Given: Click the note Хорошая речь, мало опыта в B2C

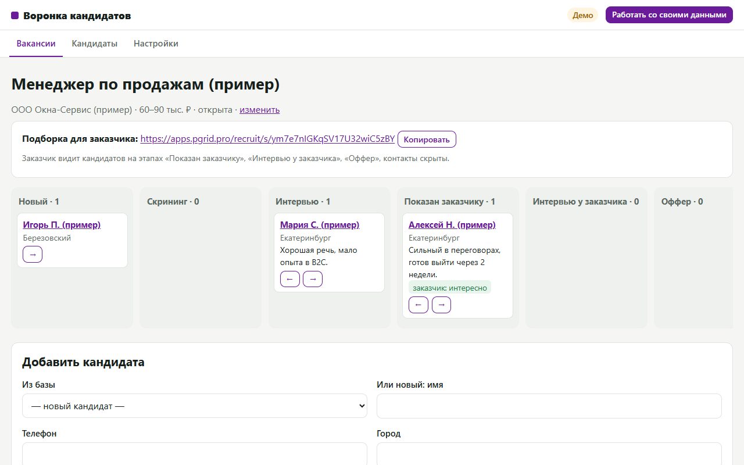Looking at the screenshot, I should [319, 256].
